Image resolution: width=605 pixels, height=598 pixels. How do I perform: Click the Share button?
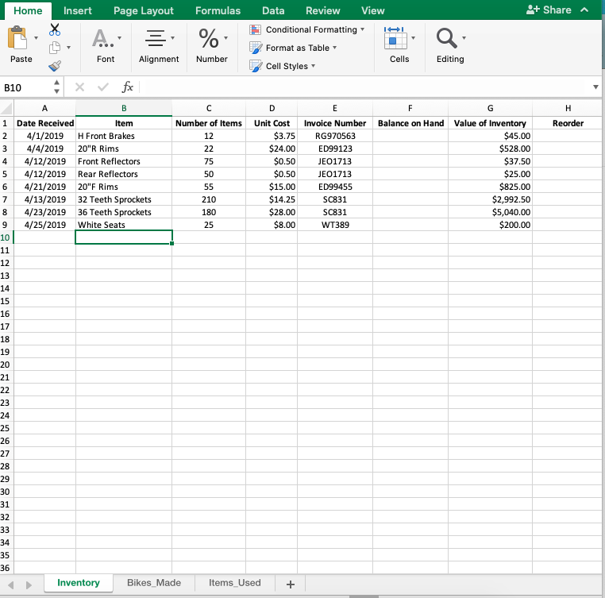(548, 10)
